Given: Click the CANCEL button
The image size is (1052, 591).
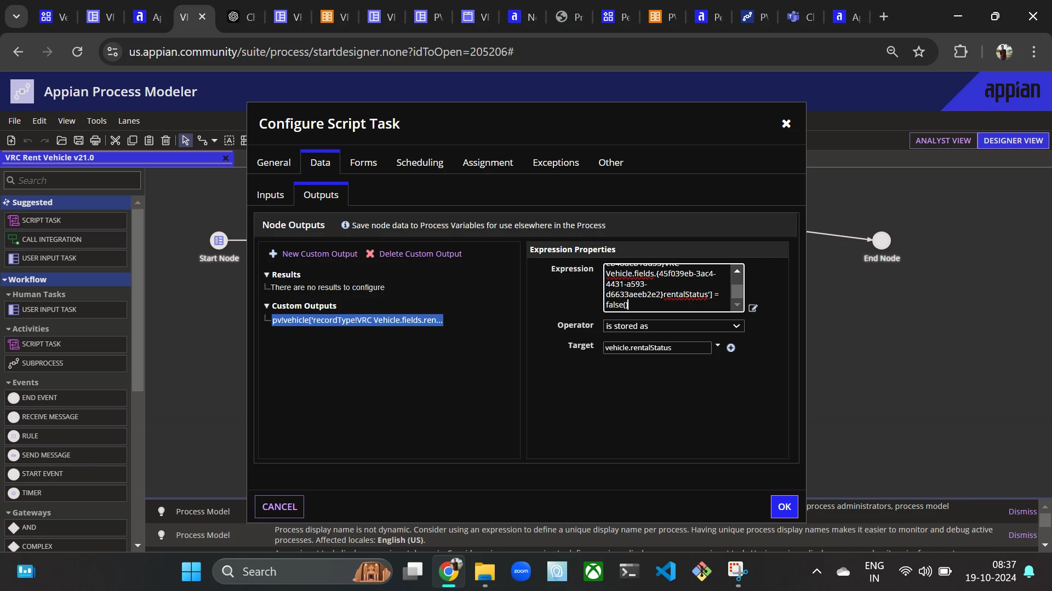Looking at the screenshot, I should click(279, 507).
